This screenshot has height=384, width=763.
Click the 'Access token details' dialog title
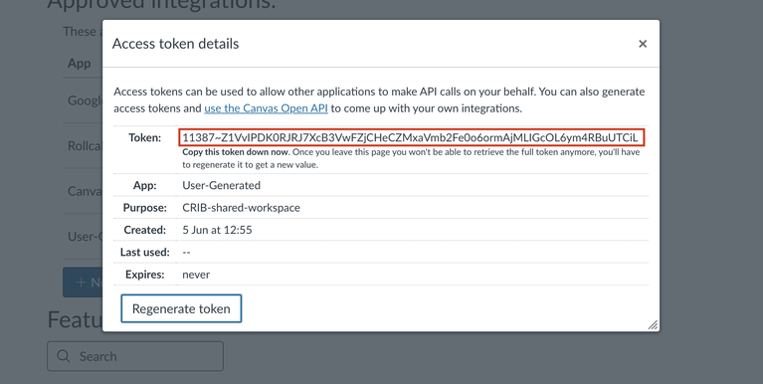[x=176, y=44]
